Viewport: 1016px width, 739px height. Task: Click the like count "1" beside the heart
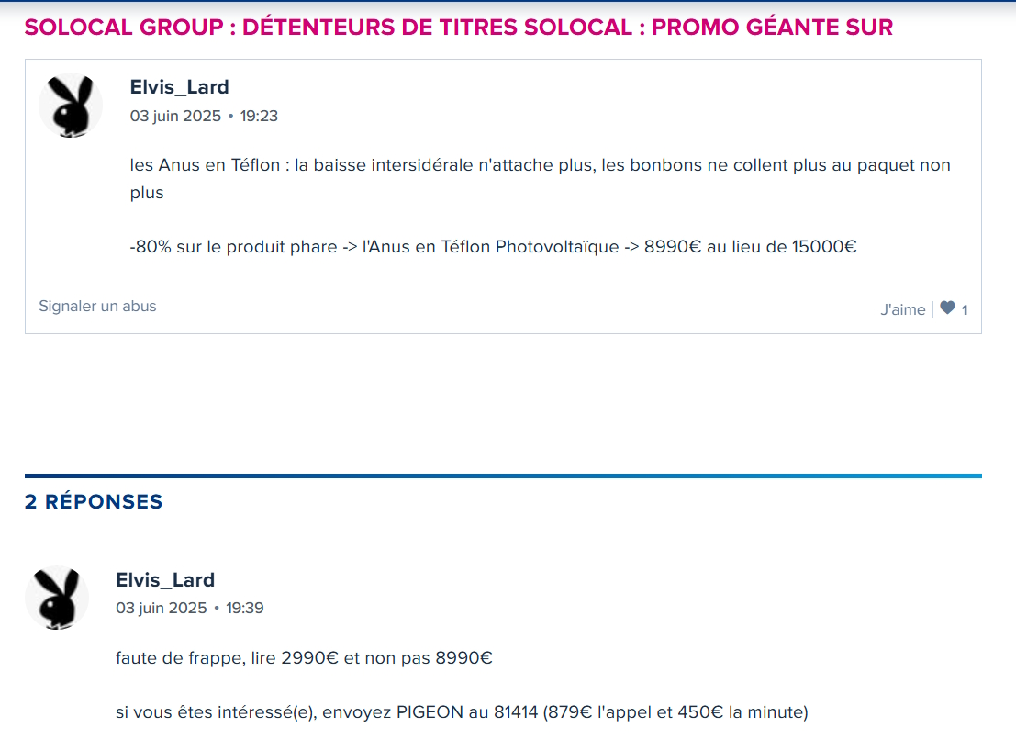(x=965, y=310)
